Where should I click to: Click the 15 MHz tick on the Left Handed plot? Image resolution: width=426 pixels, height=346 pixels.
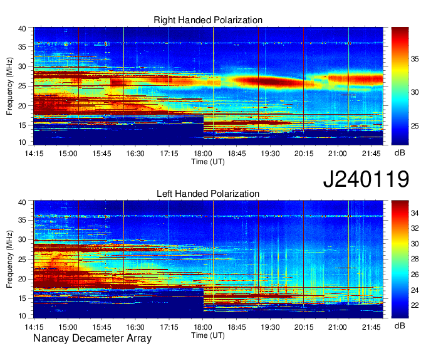click(22, 298)
